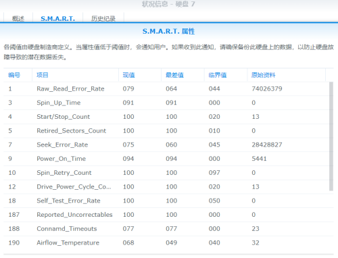Viewport: 338px width, 258px height.
Task: Select the Power_On_Time row
Action: pos(166,159)
